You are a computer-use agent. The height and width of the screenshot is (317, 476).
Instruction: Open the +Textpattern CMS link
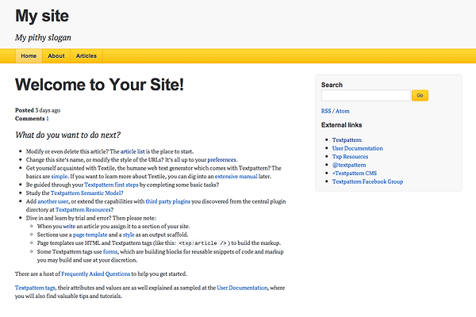coord(355,174)
